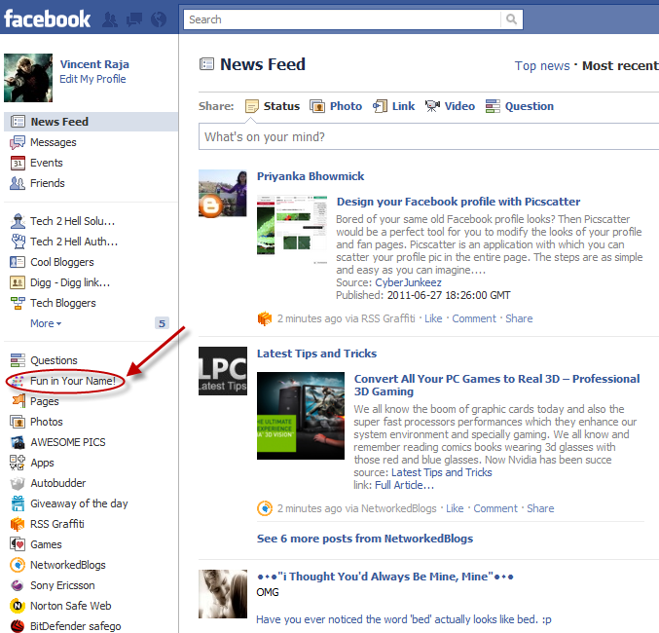Image resolution: width=659 pixels, height=633 pixels.
Task: See 6 more posts from NetworkedBlogs
Action: (x=365, y=539)
